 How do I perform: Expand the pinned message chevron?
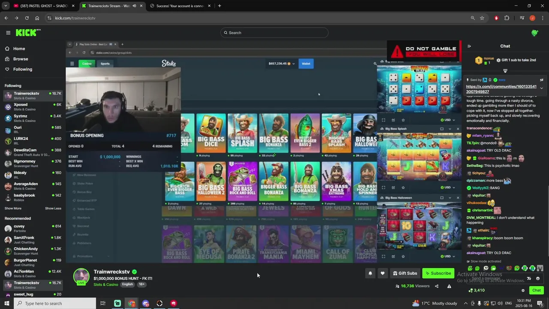pos(542,88)
